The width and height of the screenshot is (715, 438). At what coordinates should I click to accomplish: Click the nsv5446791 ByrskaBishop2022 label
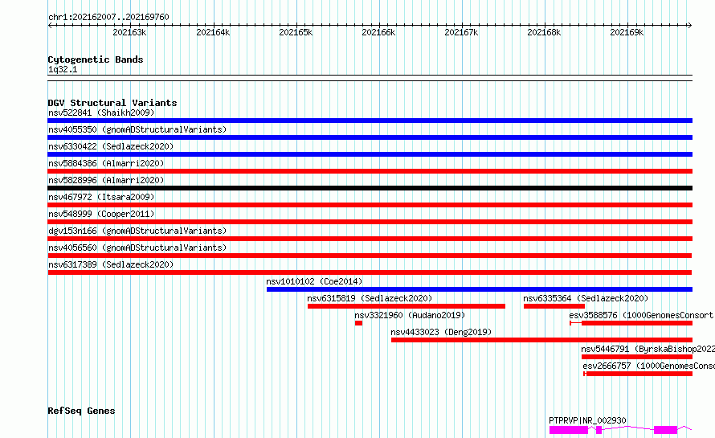tap(648, 349)
